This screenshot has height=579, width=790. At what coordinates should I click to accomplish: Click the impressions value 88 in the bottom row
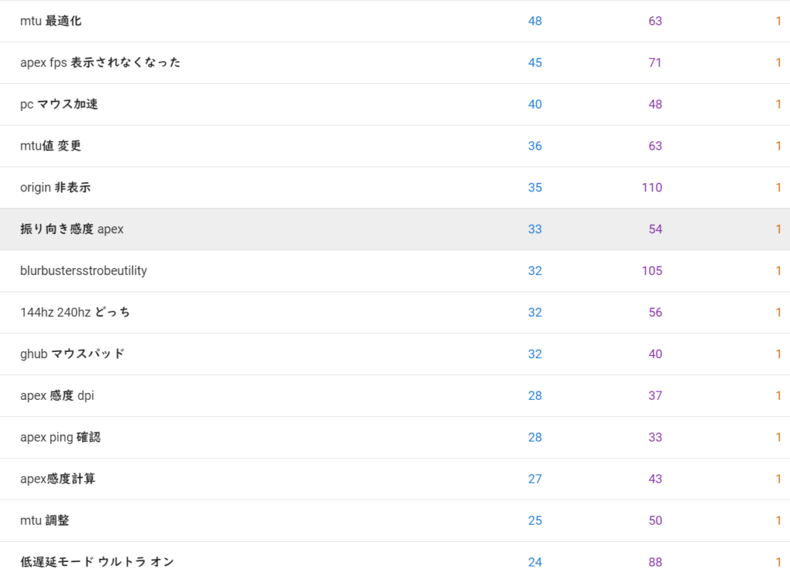pyautogui.click(x=655, y=562)
